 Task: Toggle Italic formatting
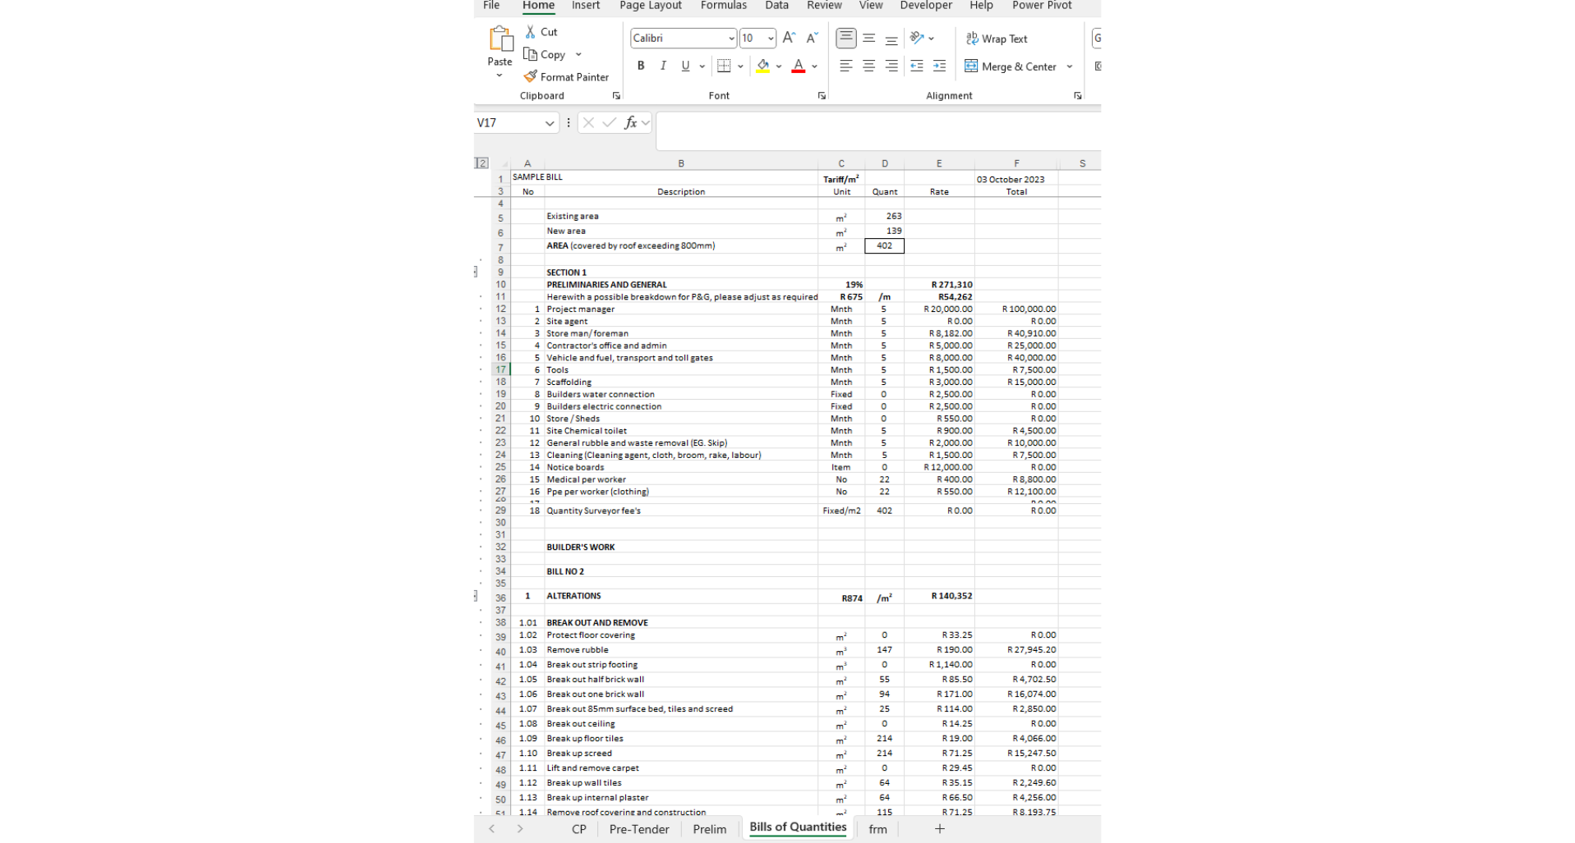click(663, 66)
